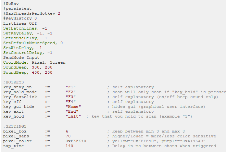Viewport: 226px width, 152px height.
Task: Click the purple="0xA145A3" comment text
Action: [x=183, y=141]
